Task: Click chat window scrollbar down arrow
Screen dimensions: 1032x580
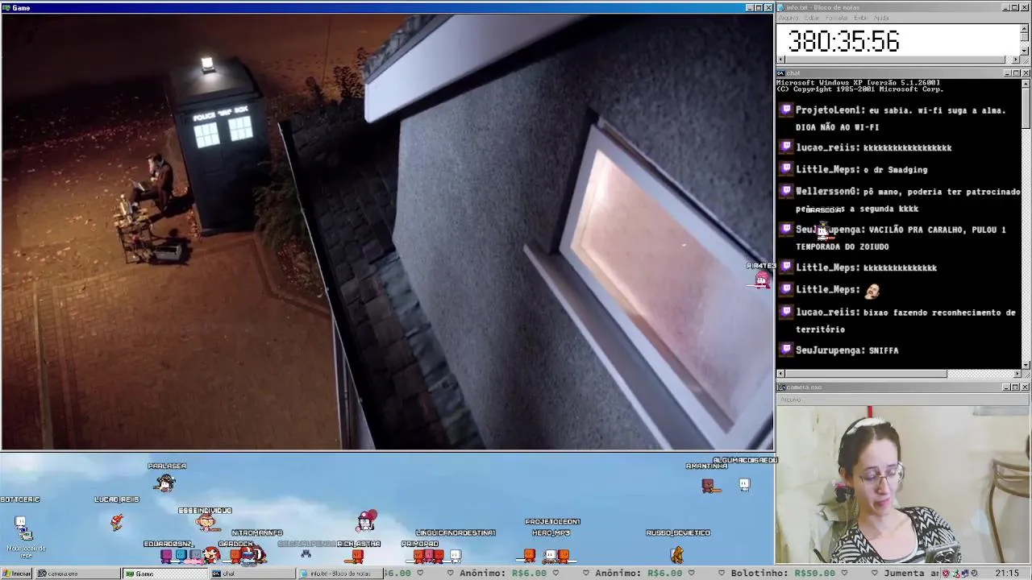Action: click(1025, 365)
